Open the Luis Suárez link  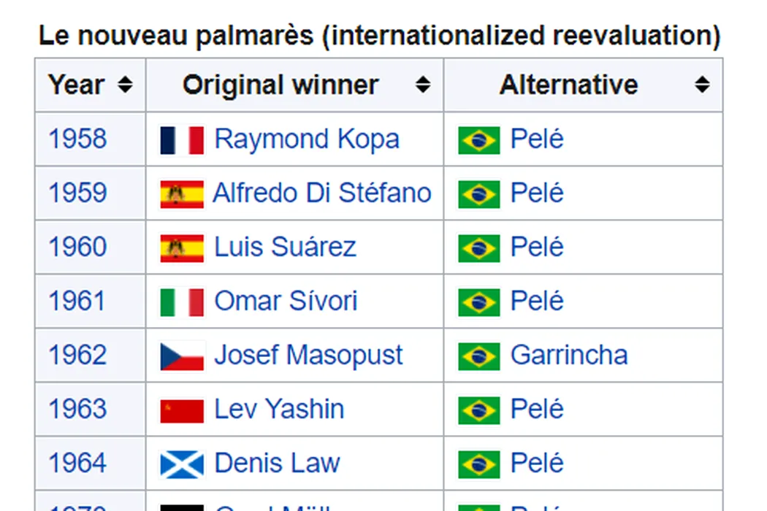(x=285, y=247)
